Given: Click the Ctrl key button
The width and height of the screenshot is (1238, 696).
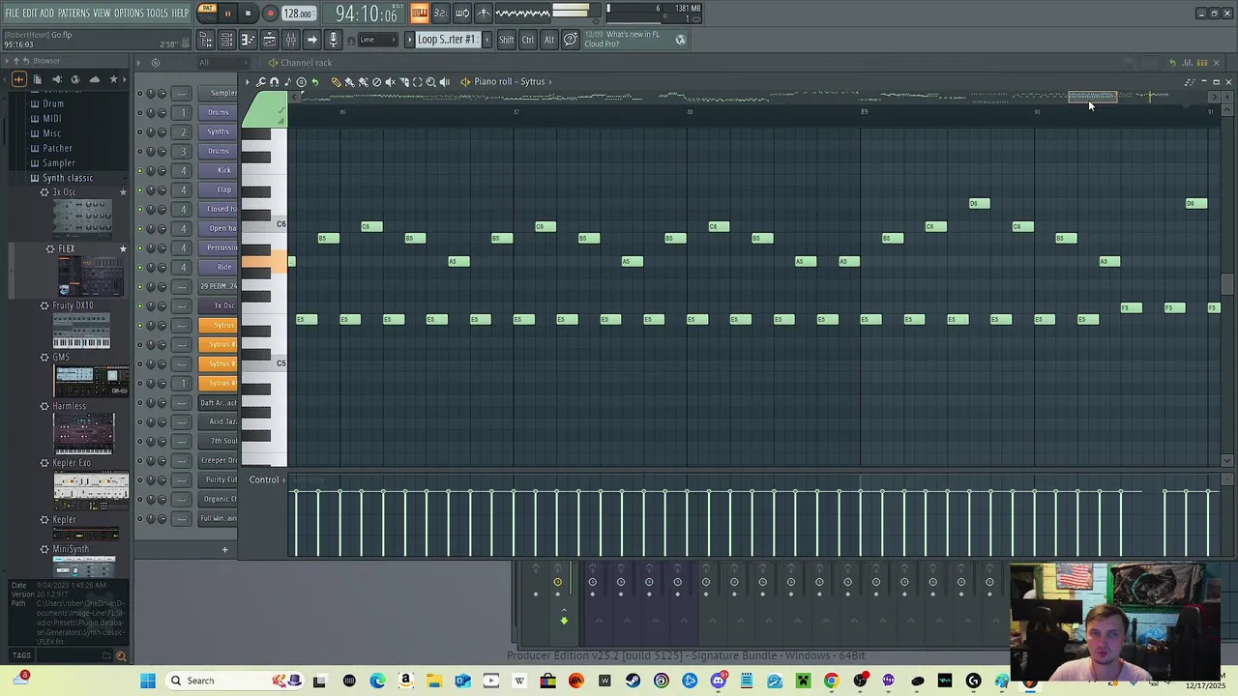Looking at the screenshot, I should click(x=528, y=40).
